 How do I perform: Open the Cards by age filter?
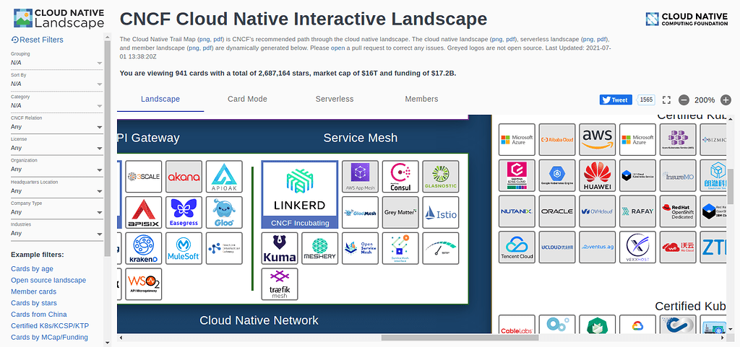click(x=32, y=269)
